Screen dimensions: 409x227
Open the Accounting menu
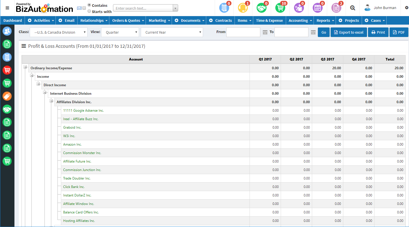coord(300,20)
